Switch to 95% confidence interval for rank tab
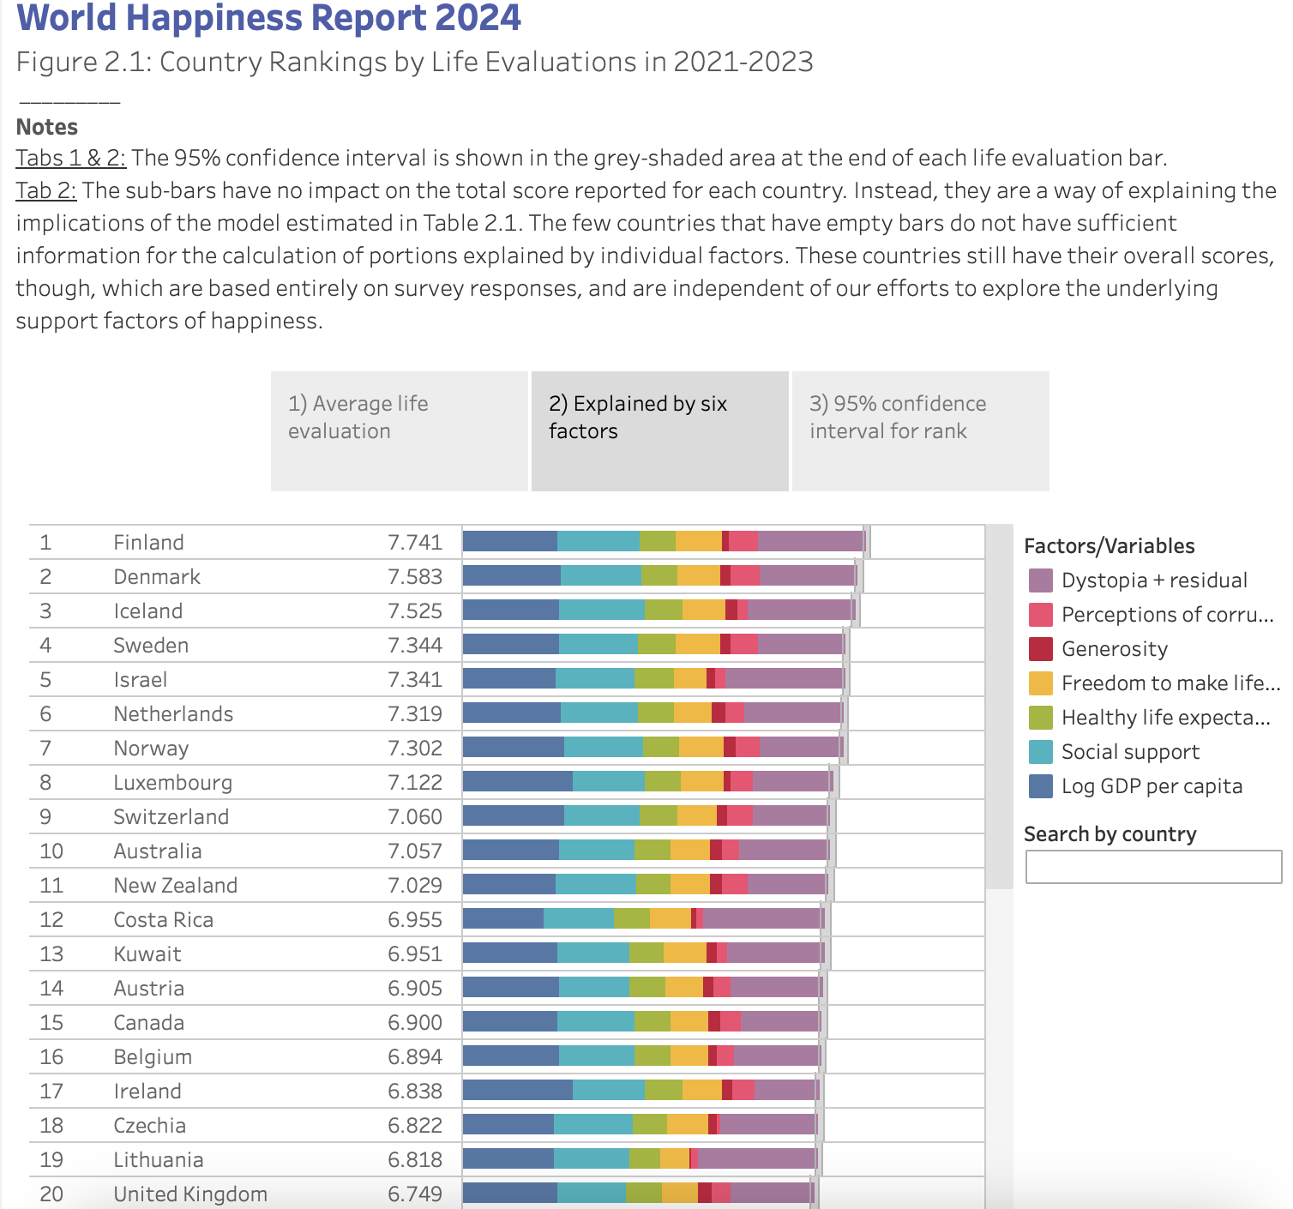Screen dimensions: 1293x1209 click(920, 430)
